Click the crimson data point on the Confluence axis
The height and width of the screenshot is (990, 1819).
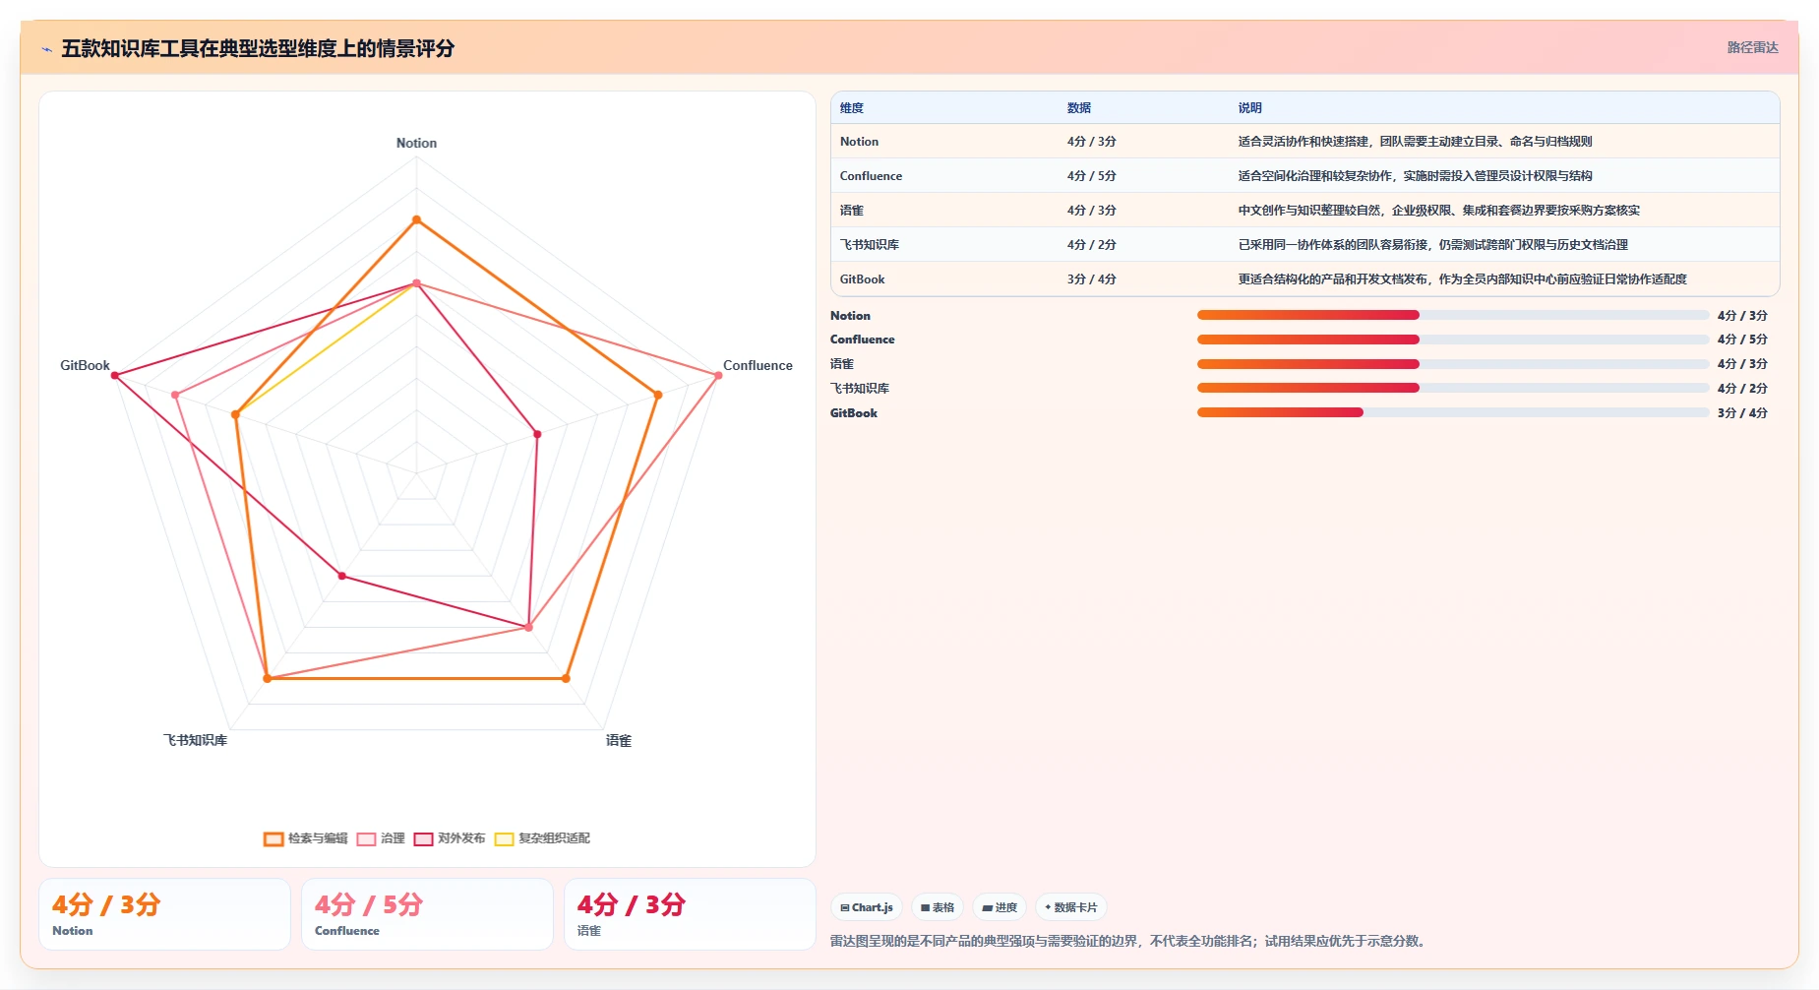point(537,434)
